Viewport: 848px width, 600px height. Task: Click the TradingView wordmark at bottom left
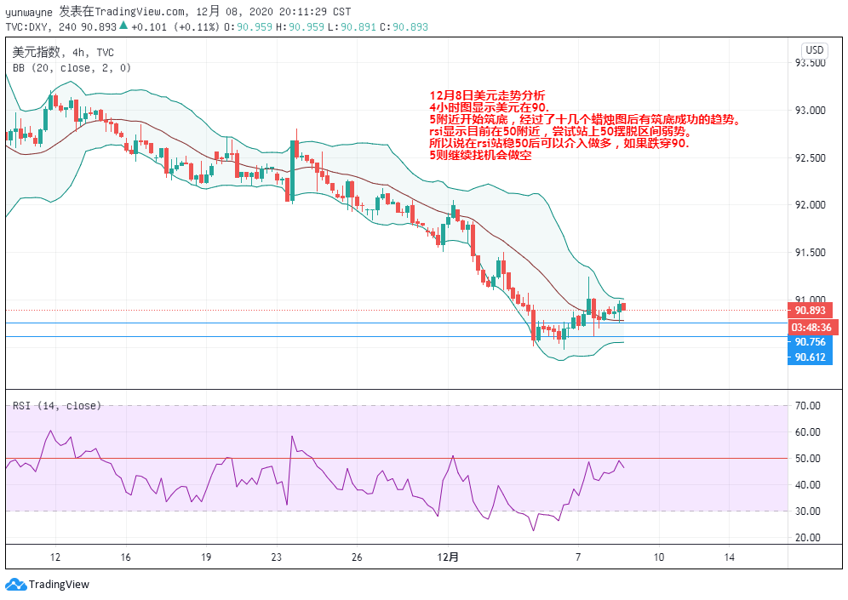point(59,585)
